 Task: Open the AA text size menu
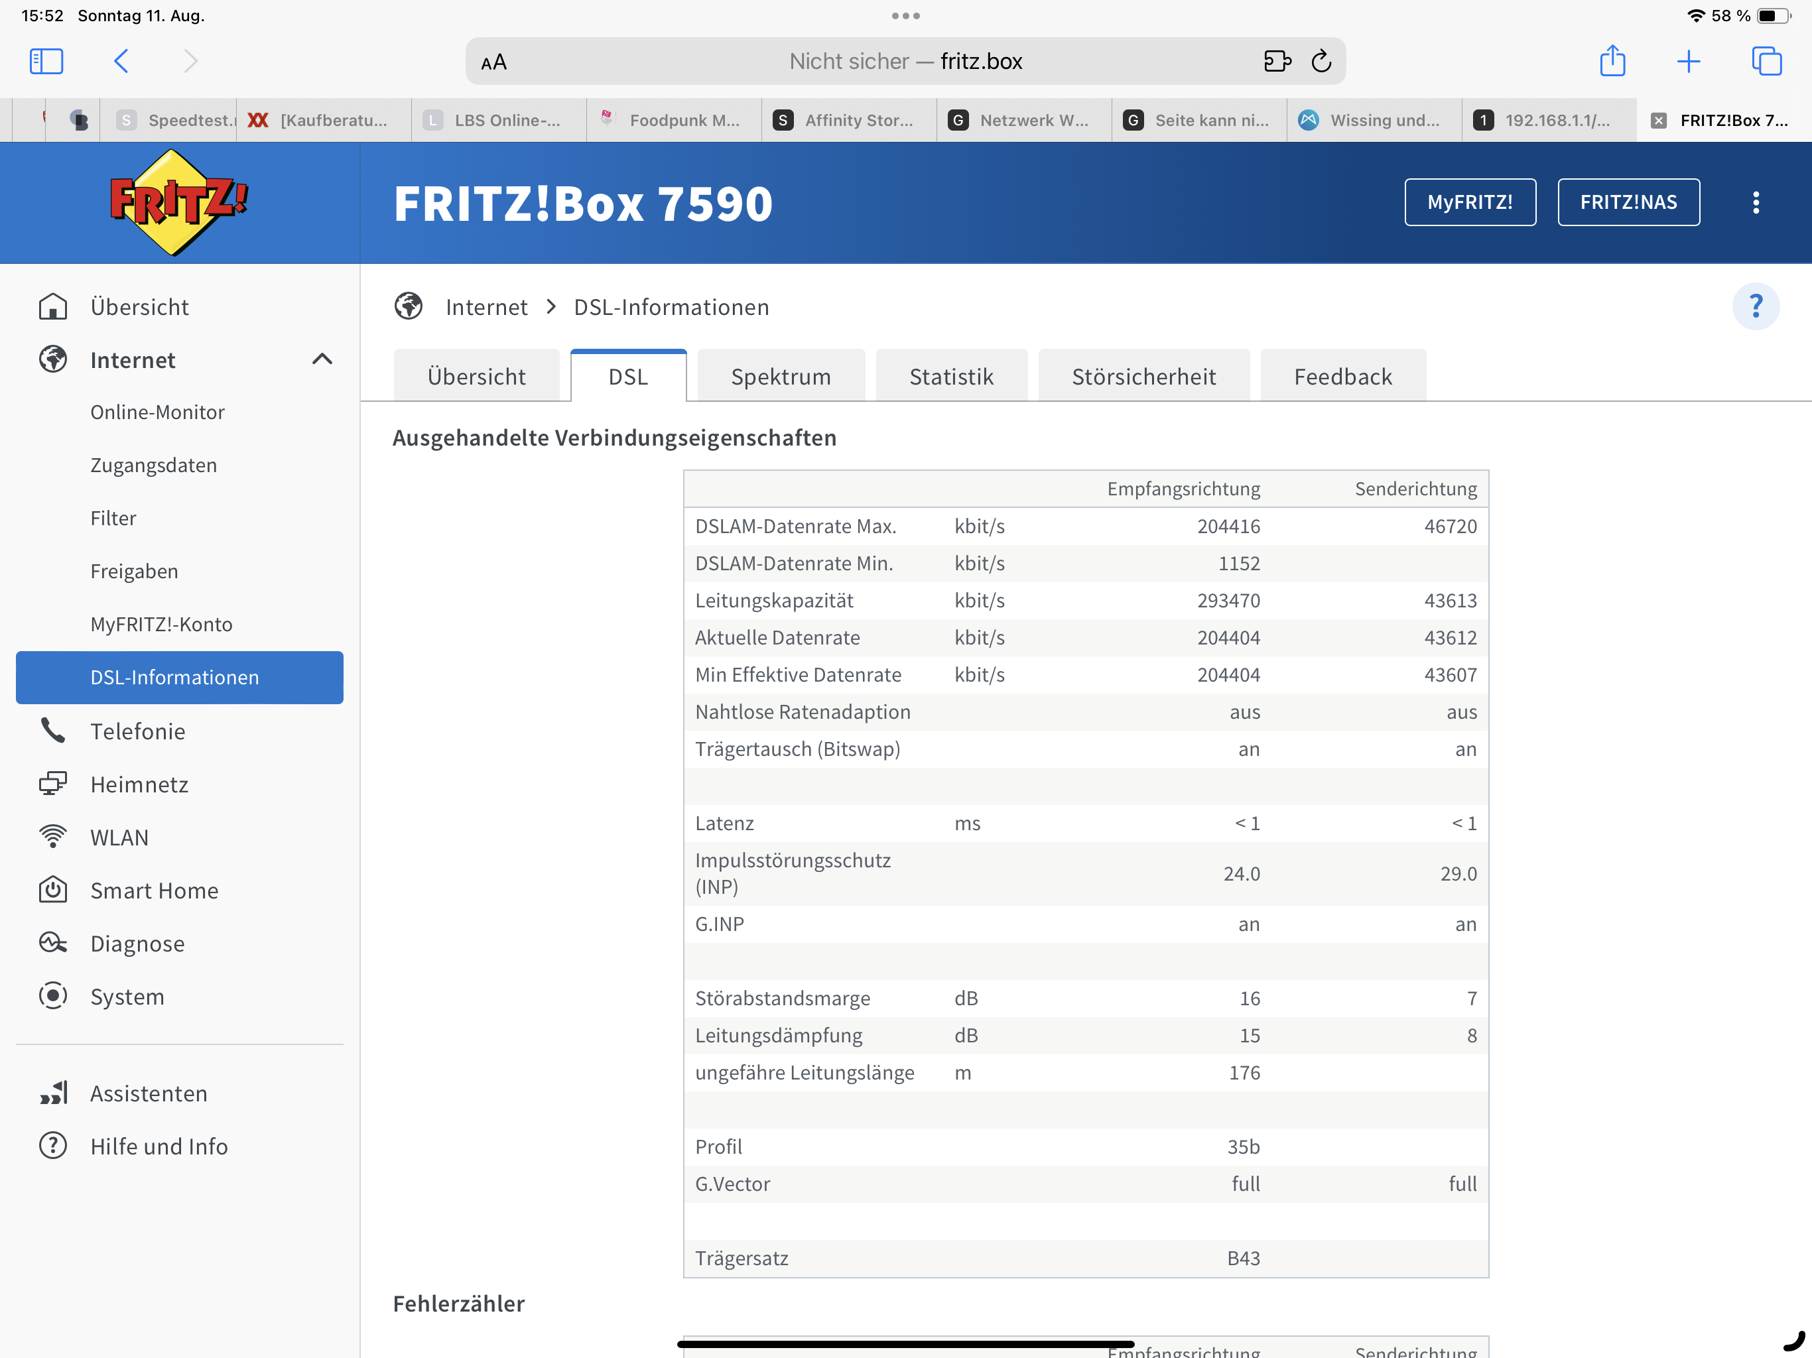494,62
